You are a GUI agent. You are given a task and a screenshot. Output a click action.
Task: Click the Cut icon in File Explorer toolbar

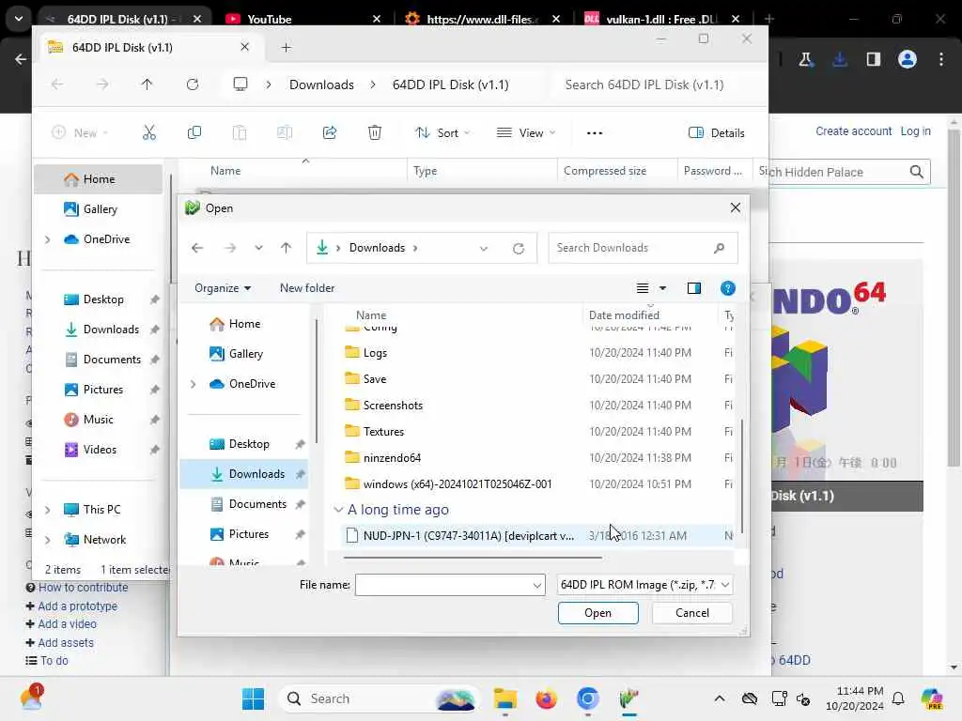(x=149, y=132)
